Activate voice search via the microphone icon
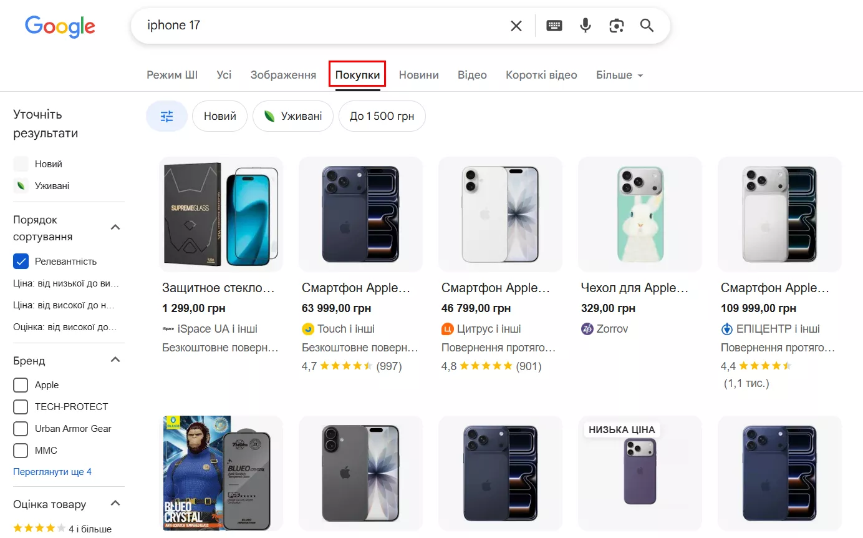Viewport: 863px width, 538px height. [x=585, y=26]
